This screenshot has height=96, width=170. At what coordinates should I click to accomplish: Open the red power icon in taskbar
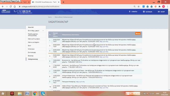coord(12,94)
